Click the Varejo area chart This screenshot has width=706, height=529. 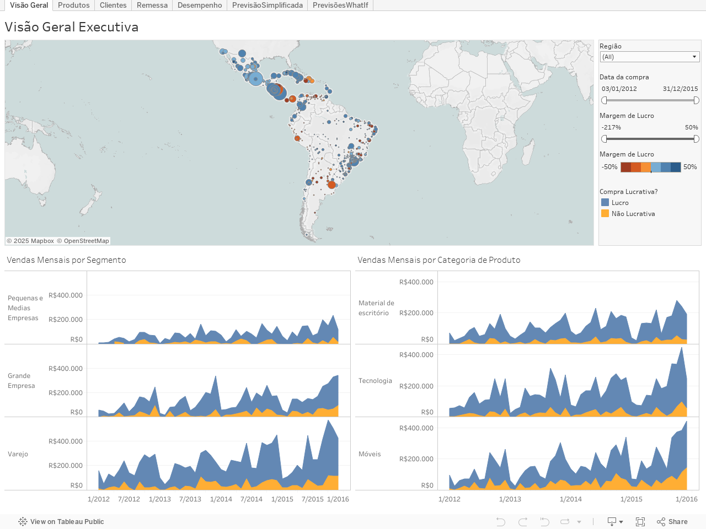pyautogui.click(x=218, y=454)
